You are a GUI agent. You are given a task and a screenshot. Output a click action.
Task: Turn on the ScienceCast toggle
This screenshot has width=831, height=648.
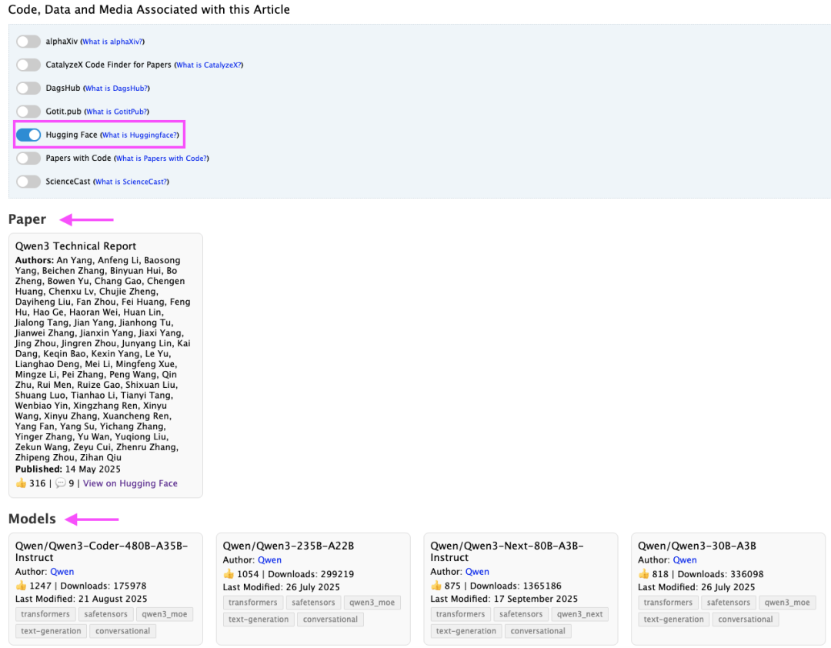coord(28,182)
